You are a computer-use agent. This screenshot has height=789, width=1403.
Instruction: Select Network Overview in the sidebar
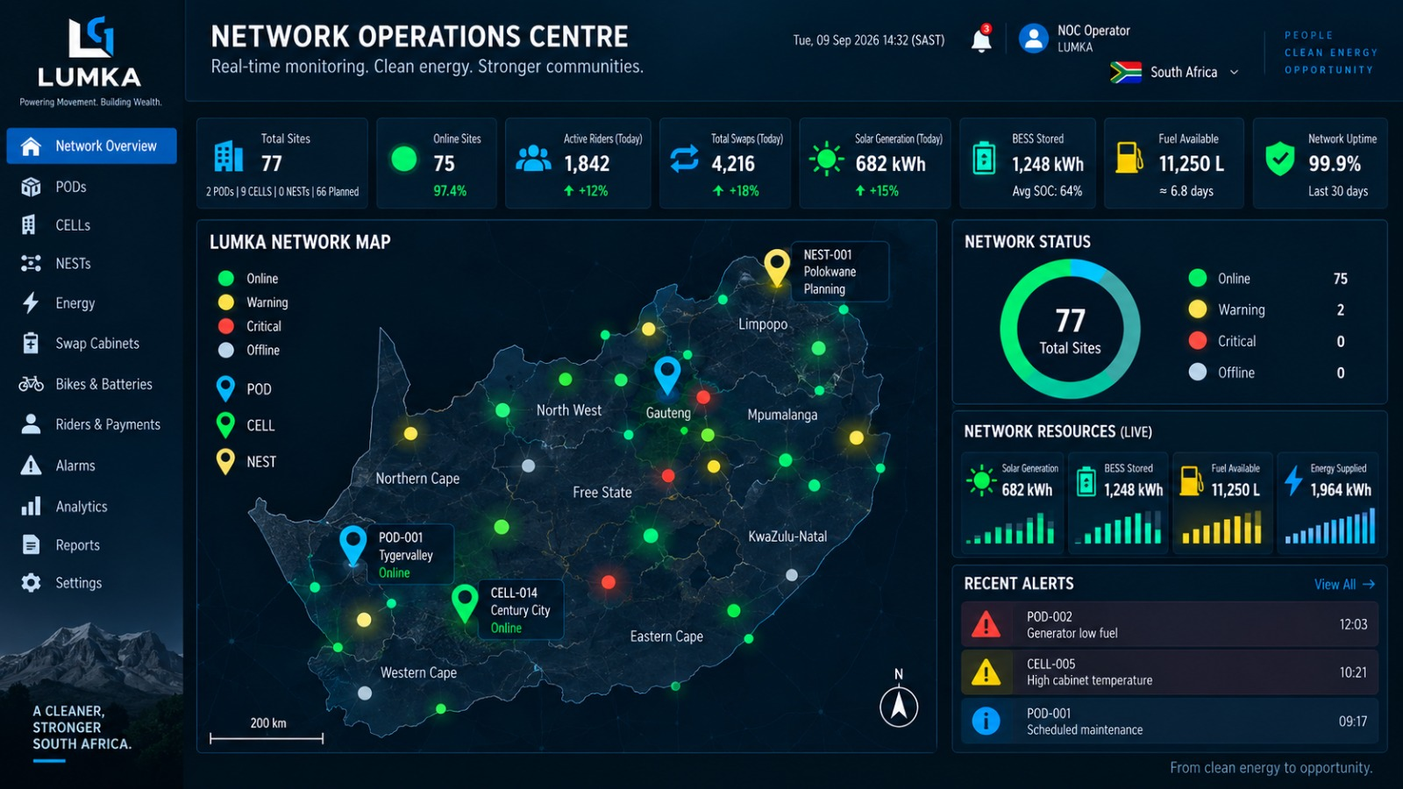[91, 146]
